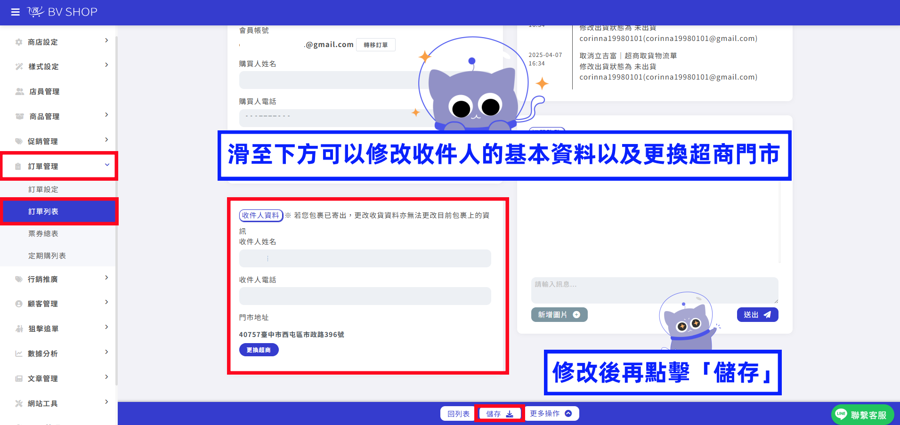Expand the 商品管理 menu chevron
Image resolution: width=900 pixels, height=425 pixels.
(x=106, y=115)
